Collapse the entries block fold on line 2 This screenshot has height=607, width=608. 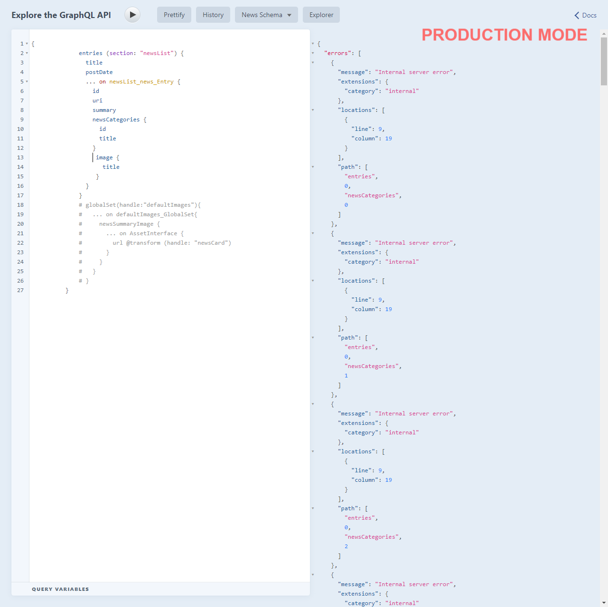27,53
